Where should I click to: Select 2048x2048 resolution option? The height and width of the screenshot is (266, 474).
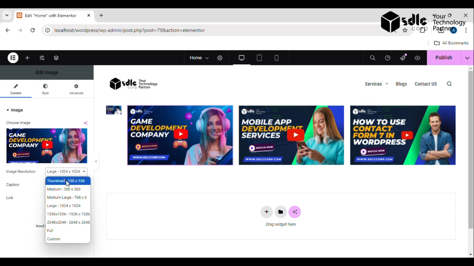pos(68,222)
